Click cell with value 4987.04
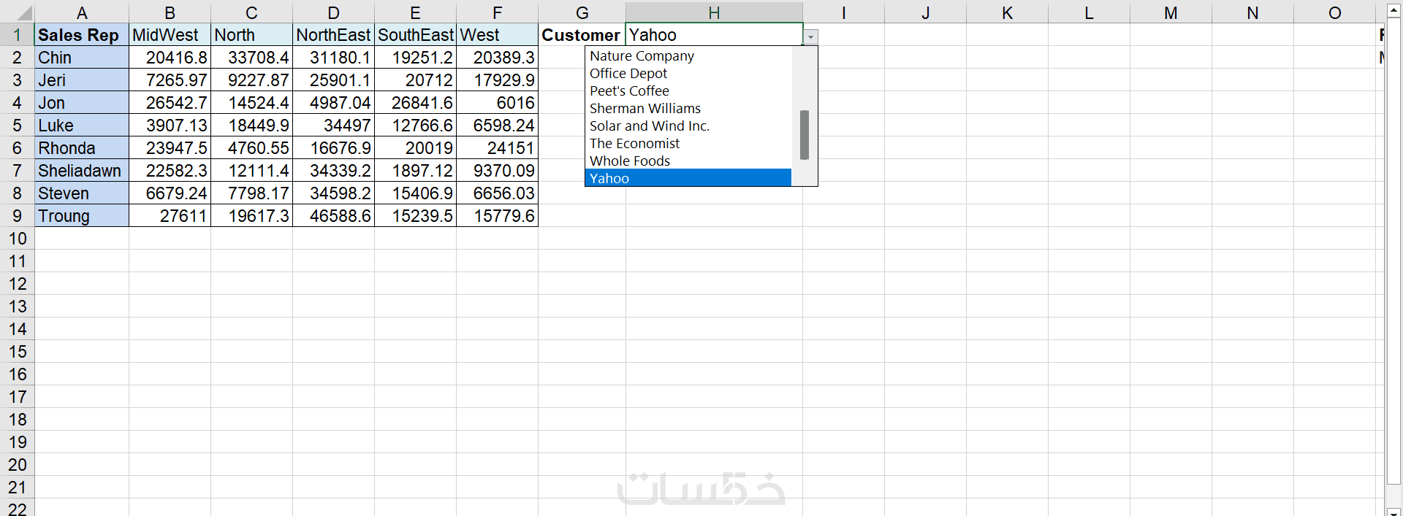 point(333,103)
